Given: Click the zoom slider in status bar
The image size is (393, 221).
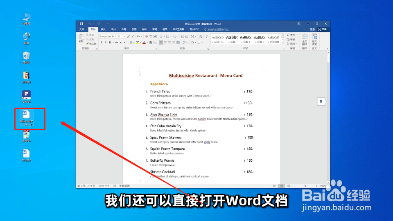Looking at the screenshot, I should 305,186.
